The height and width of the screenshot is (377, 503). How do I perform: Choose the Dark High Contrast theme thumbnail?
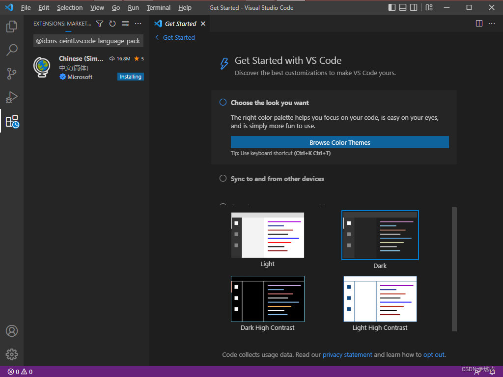(268, 299)
